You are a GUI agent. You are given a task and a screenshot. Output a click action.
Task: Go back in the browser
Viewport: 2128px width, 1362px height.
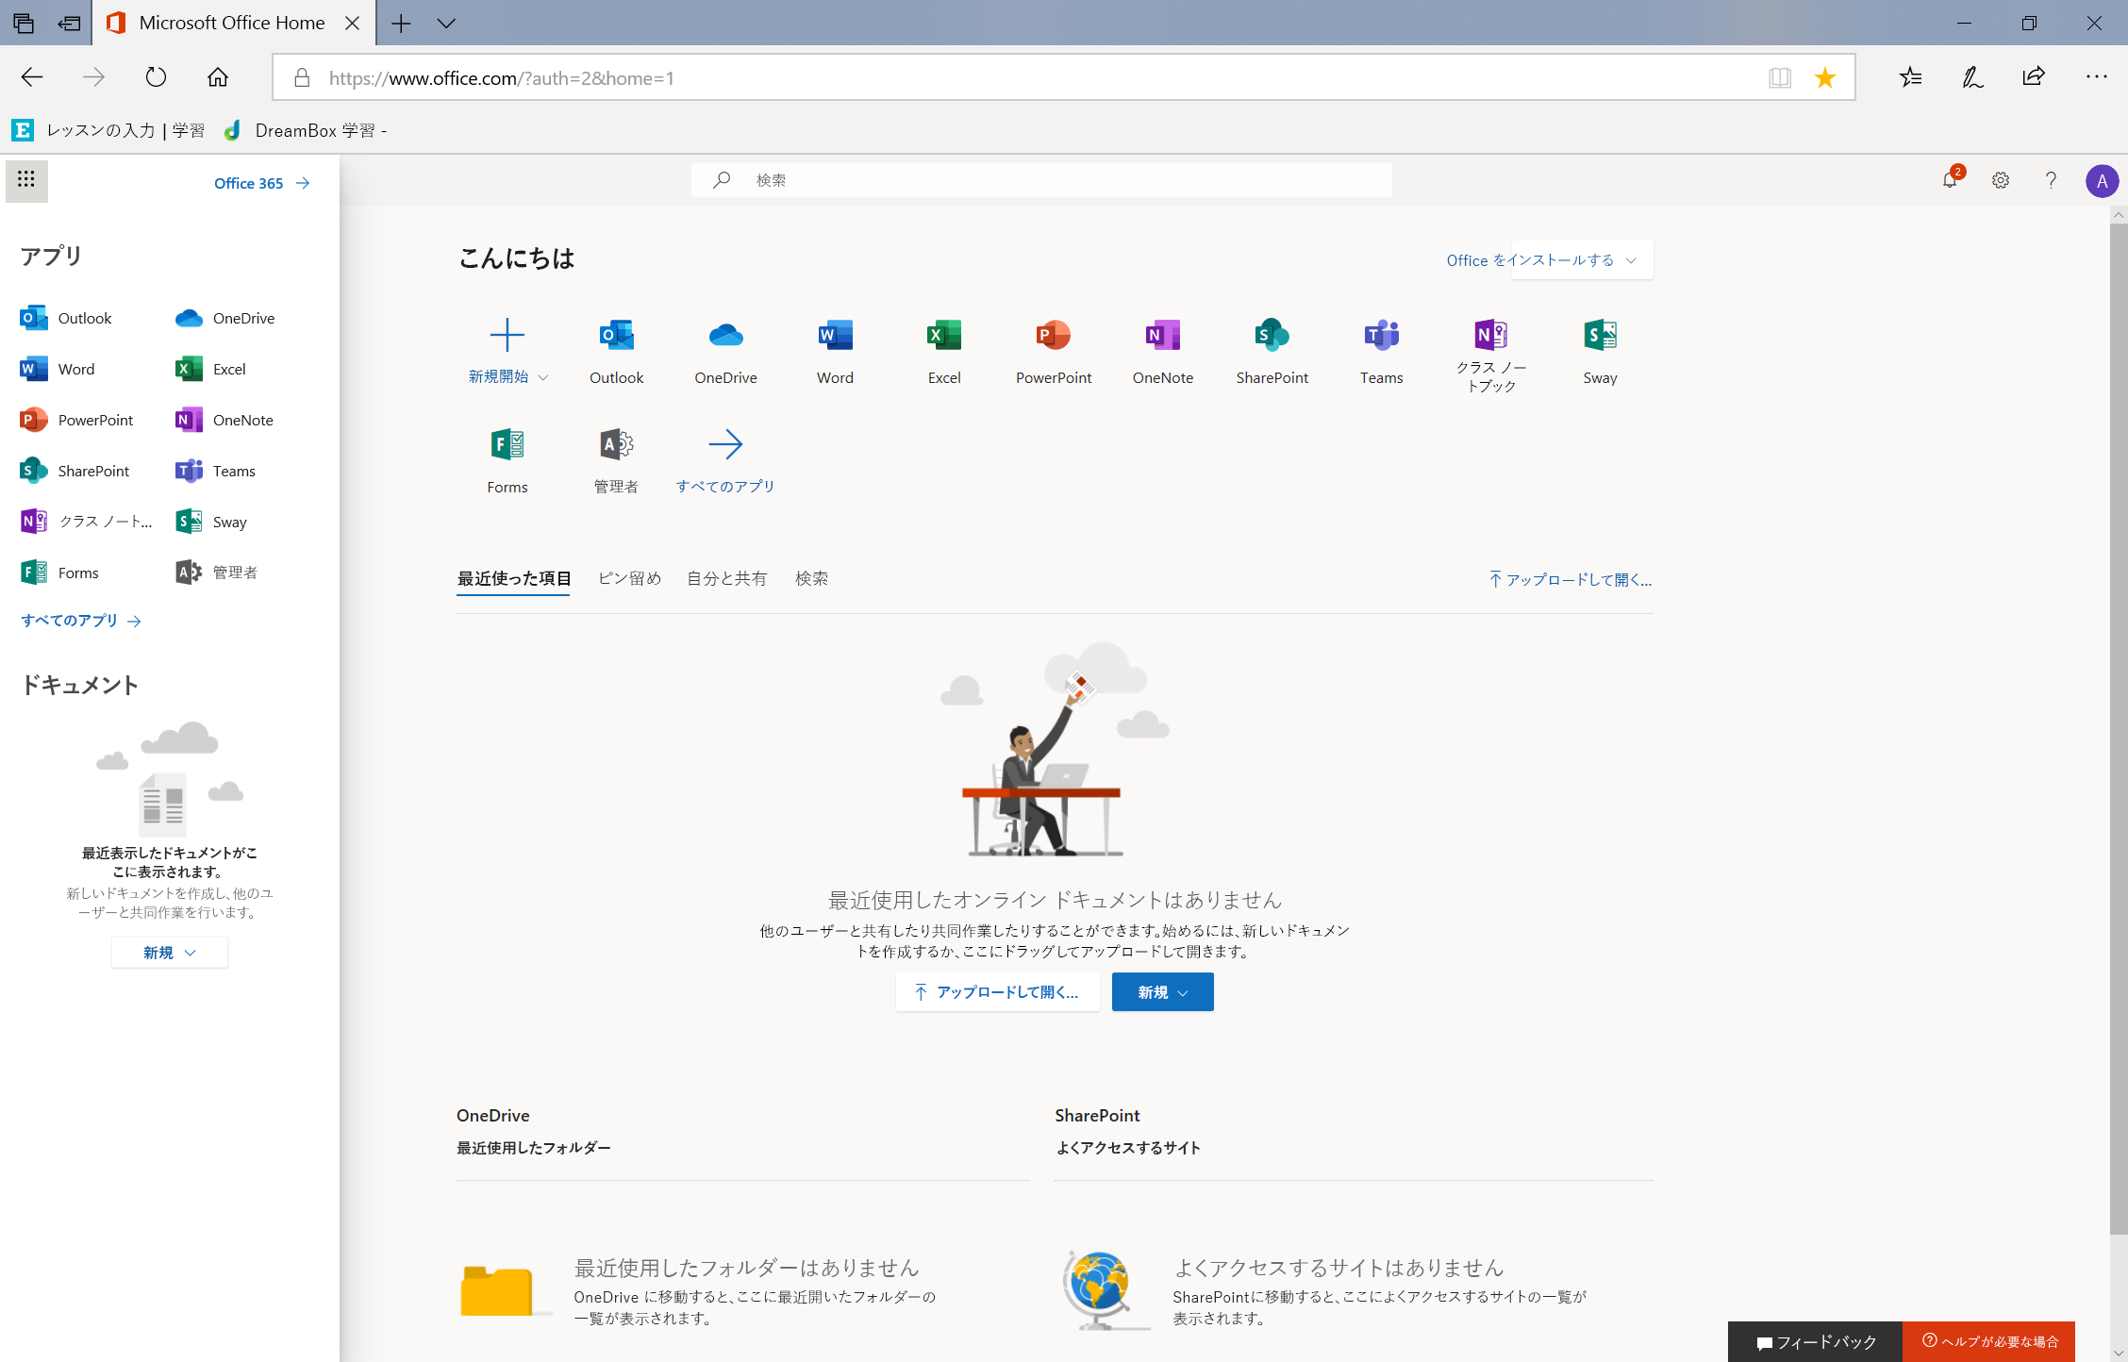(x=32, y=77)
